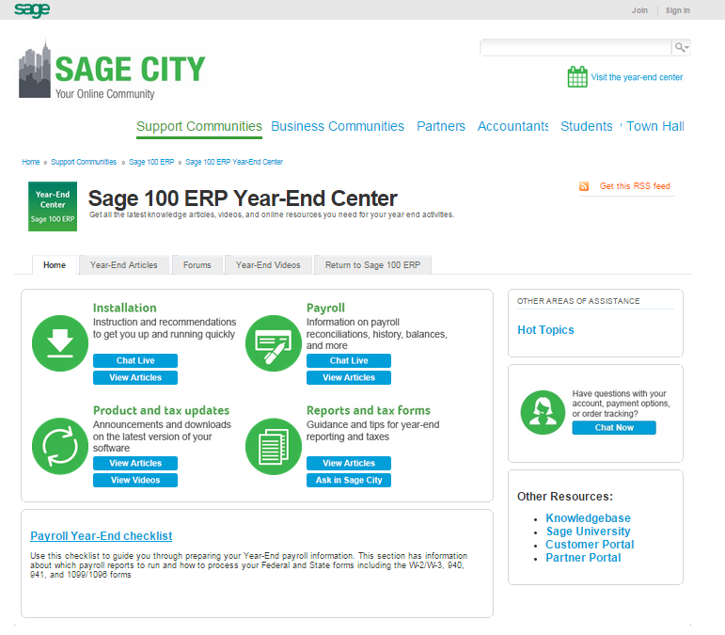Go to Home in the breadcrumb

click(x=30, y=162)
